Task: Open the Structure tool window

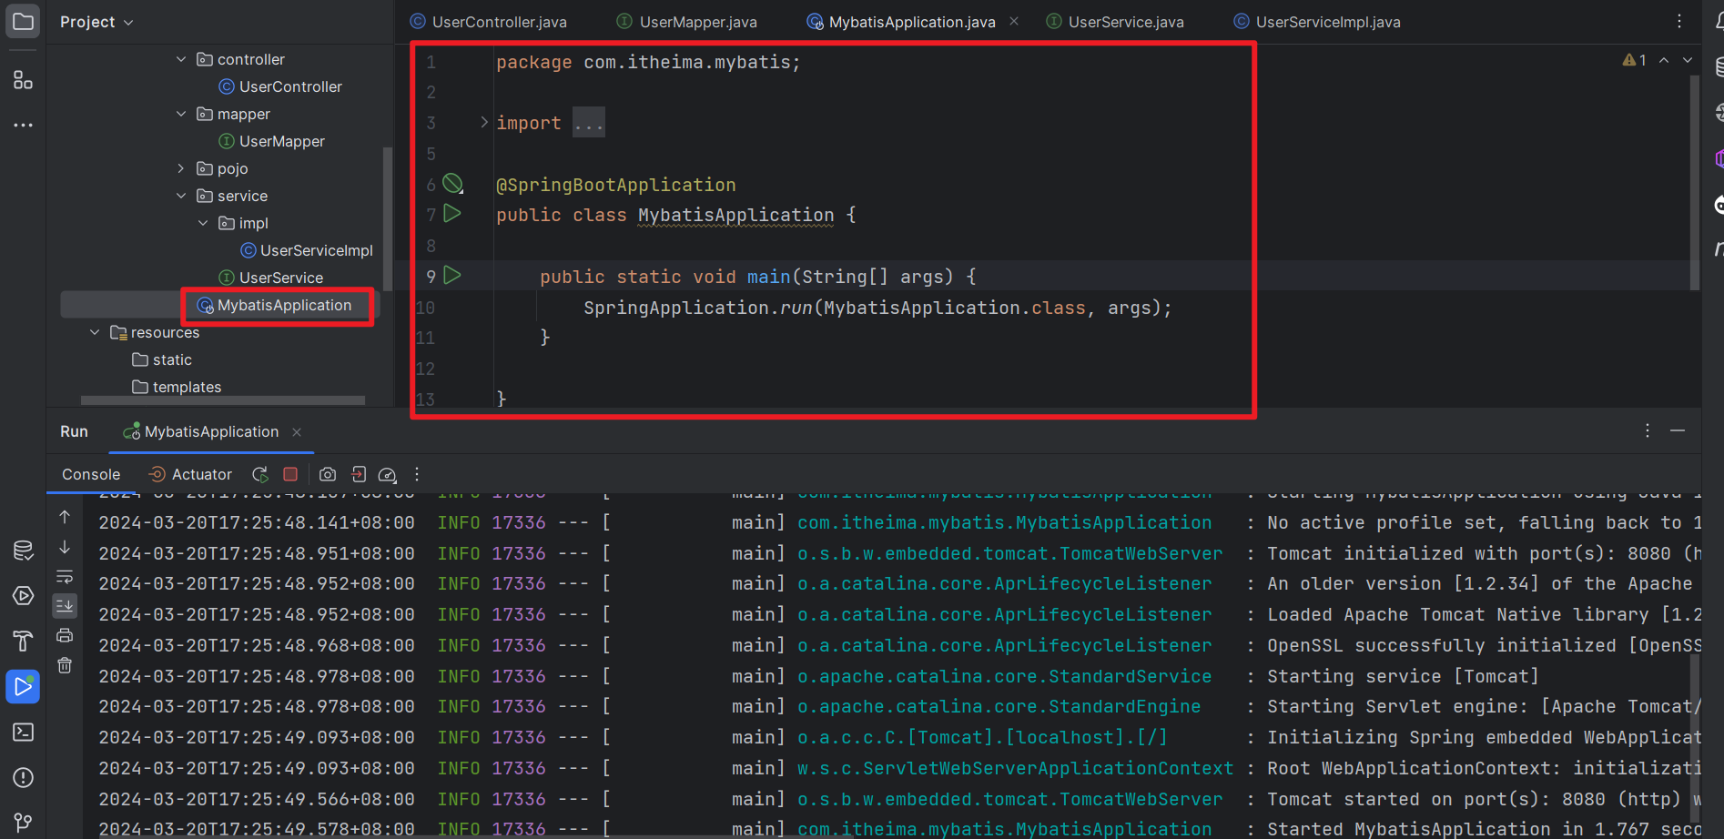Action: [23, 80]
